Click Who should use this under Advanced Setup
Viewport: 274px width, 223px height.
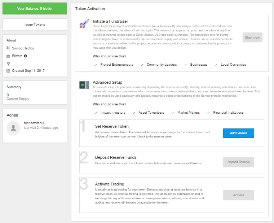click(109, 104)
